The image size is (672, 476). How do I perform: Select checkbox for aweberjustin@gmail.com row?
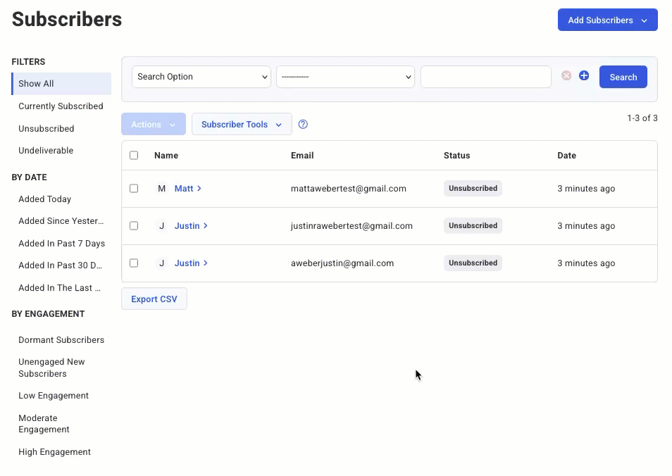tap(134, 263)
